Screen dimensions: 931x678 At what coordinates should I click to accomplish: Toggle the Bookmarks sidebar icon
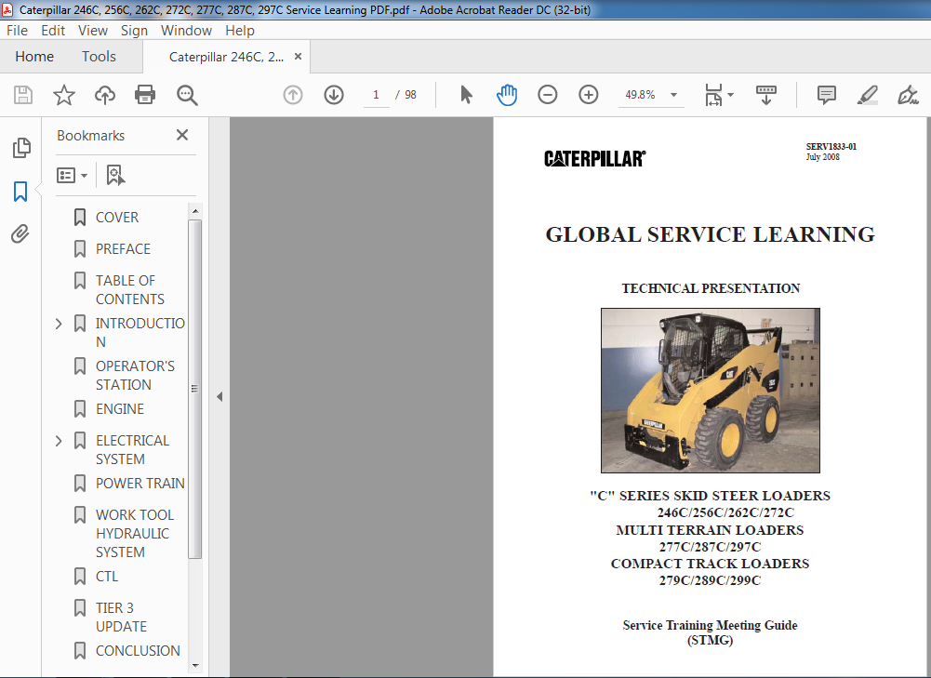tap(20, 192)
